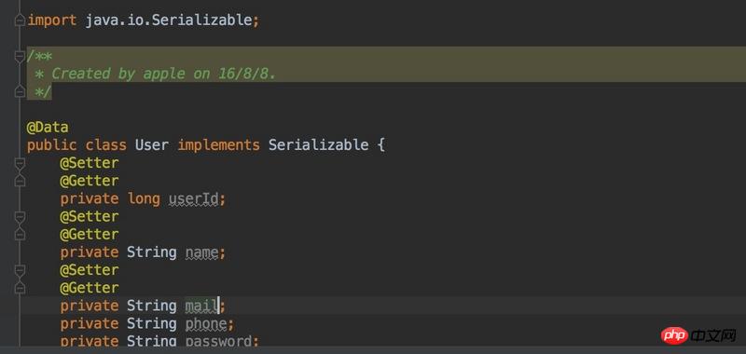Click the red php logo watermark
Viewport: 746px width, 354px height.
674,336
